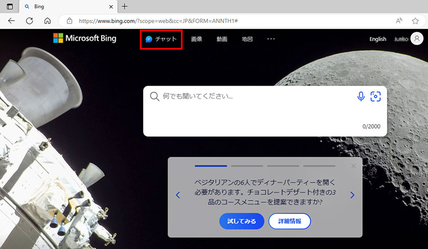The width and height of the screenshot is (428, 249).
Task: Show next suggestion with right chevron
Action: (352, 195)
